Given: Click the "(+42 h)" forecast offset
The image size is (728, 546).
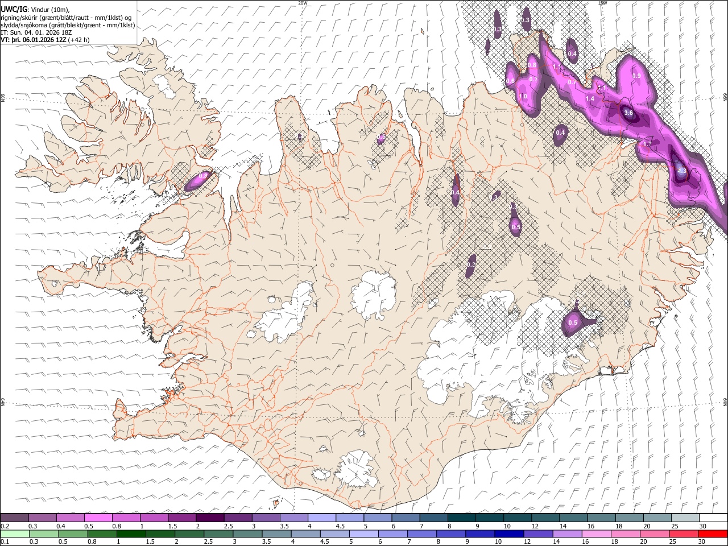Looking at the screenshot, I should (78, 40).
